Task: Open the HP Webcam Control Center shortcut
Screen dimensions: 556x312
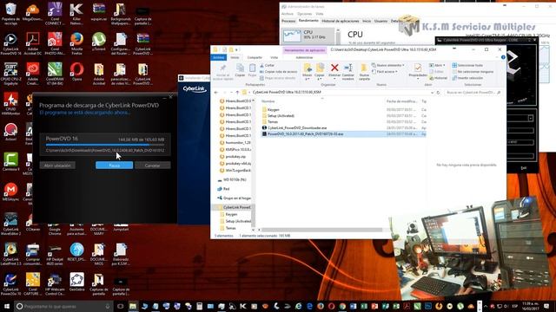Action: pyautogui.click(x=55, y=284)
